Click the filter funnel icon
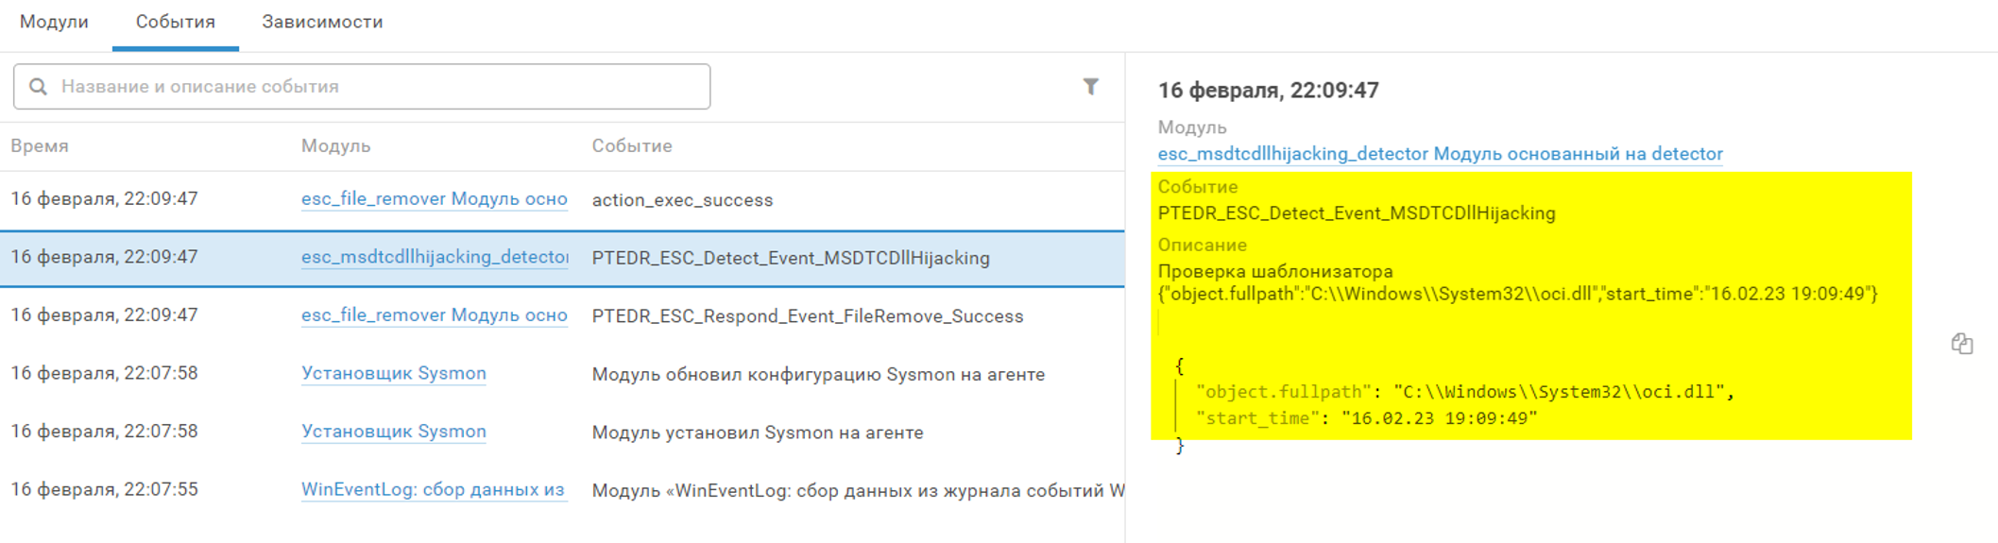 (x=1090, y=87)
